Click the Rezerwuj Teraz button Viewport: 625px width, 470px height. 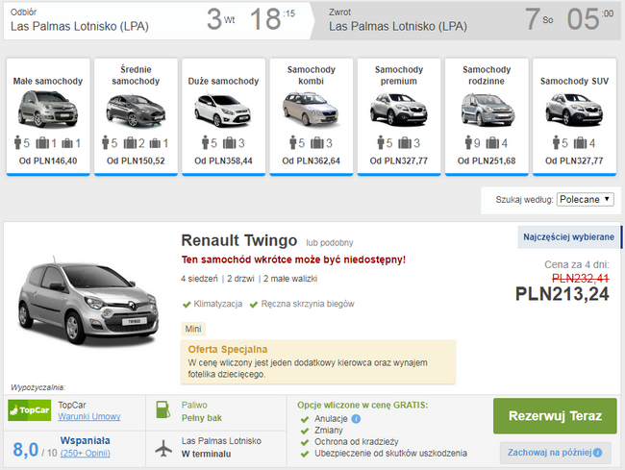[x=555, y=416]
